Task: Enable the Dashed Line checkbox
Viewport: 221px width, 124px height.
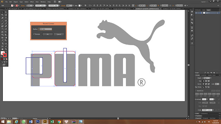Action: [196, 91]
